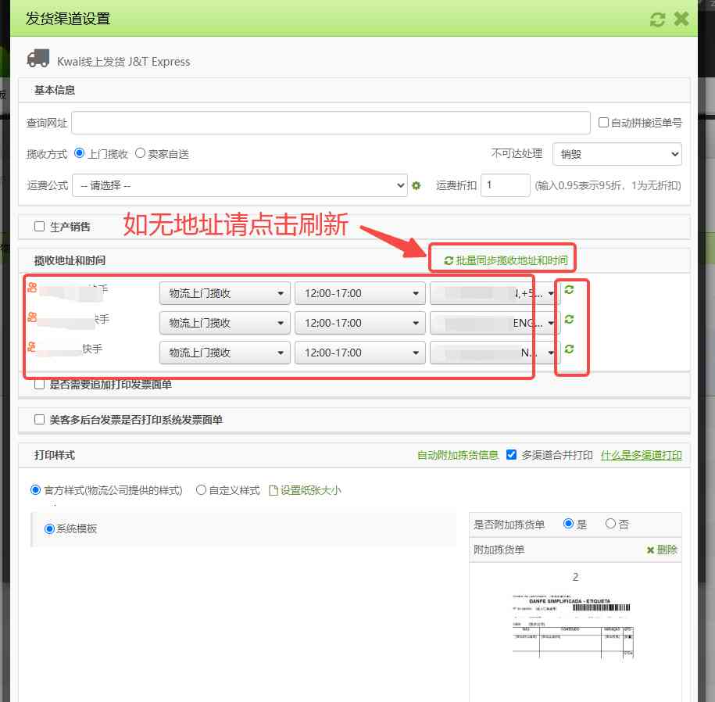Click the gear icon beside the shipping formula dropdown
This screenshot has height=702, width=715.
point(416,186)
